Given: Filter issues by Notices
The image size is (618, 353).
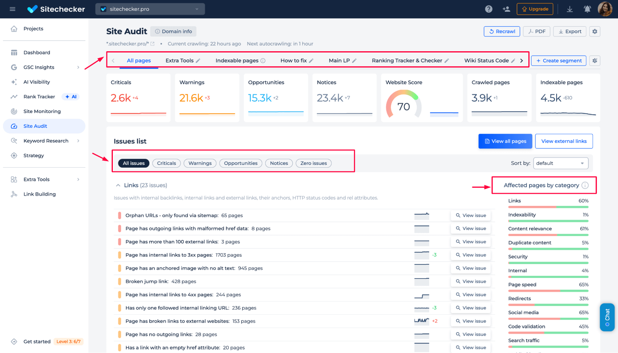Looking at the screenshot, I should click(279, 163).
